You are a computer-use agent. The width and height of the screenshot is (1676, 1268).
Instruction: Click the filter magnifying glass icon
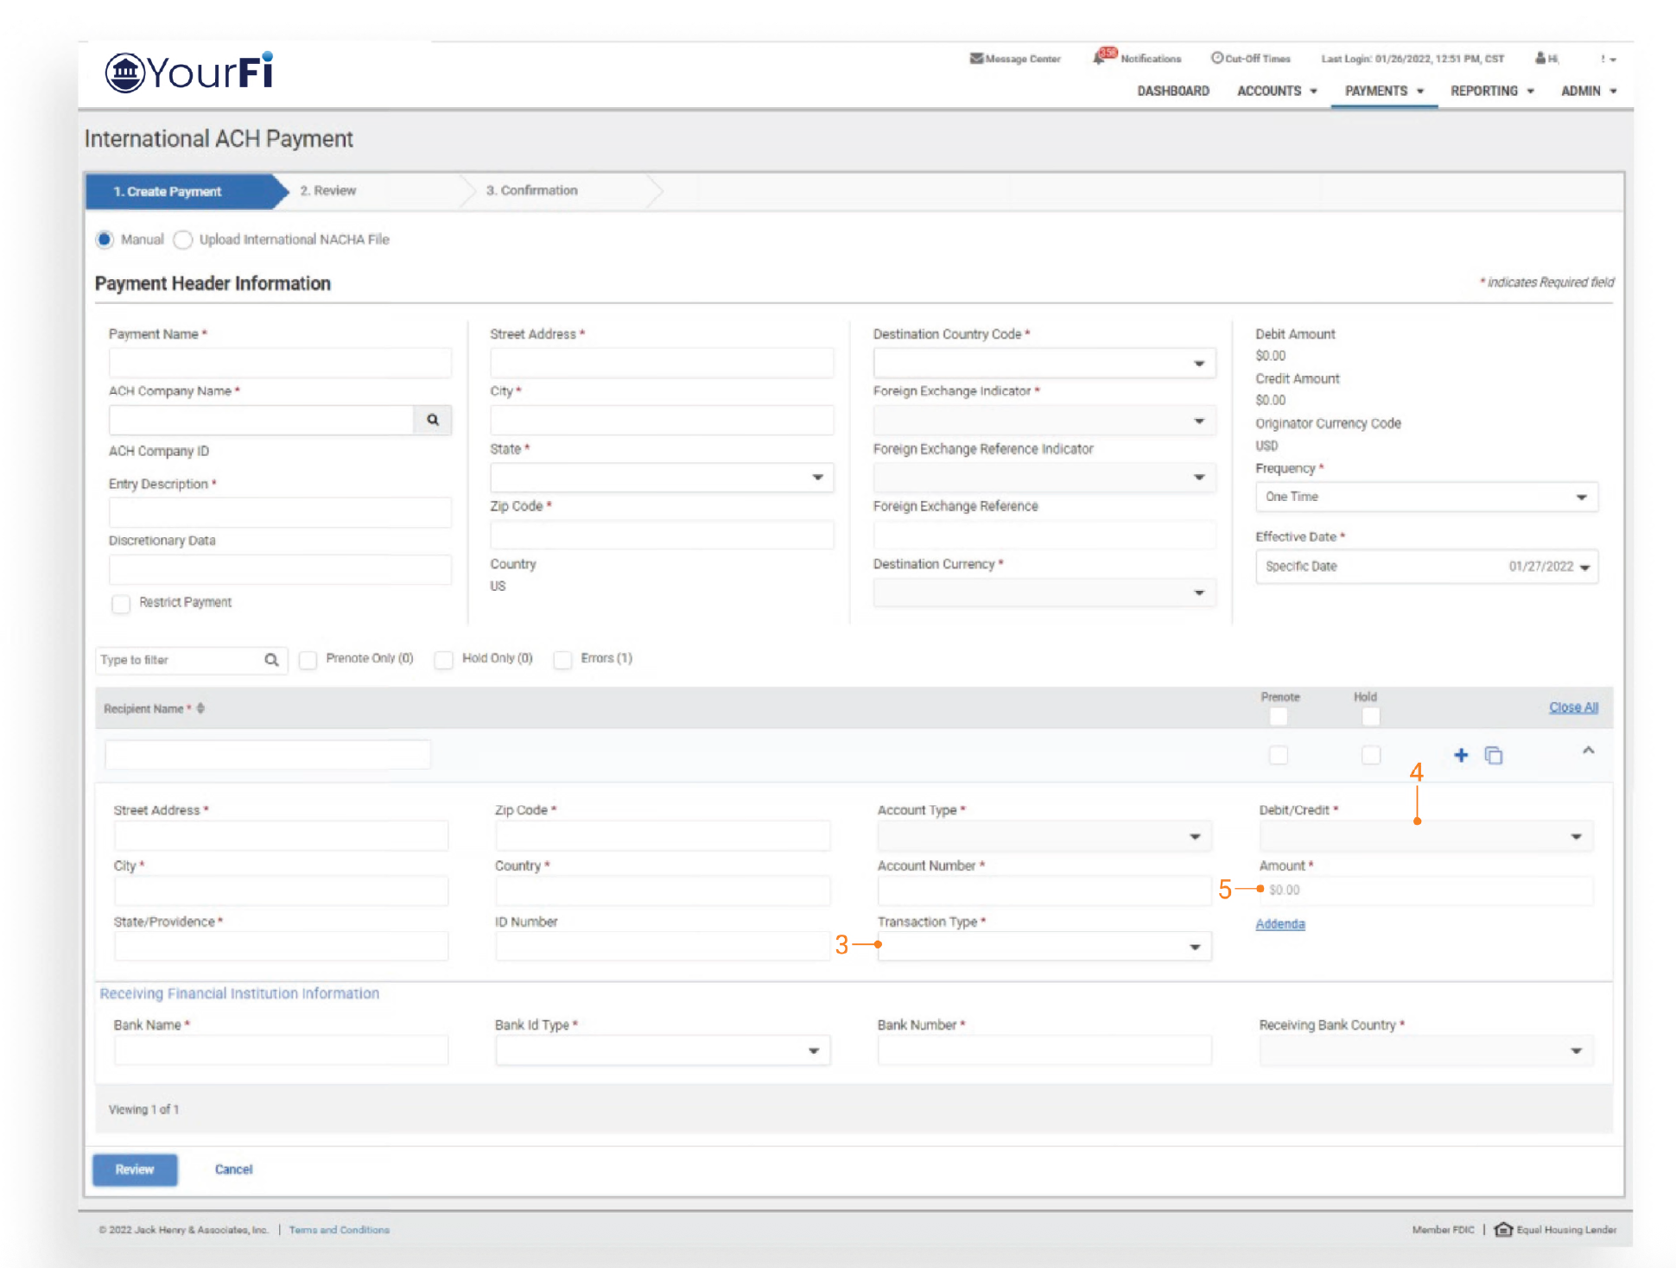[x=271, y=660]
